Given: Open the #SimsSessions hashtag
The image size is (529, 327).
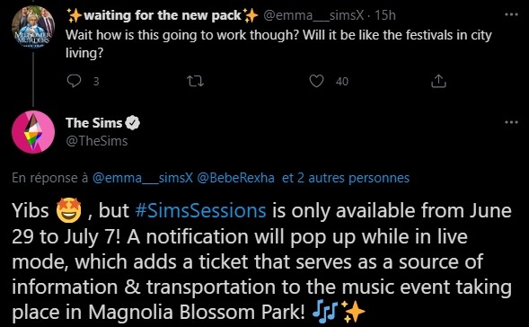Looking at the screenshot, I should click(200, 210).
